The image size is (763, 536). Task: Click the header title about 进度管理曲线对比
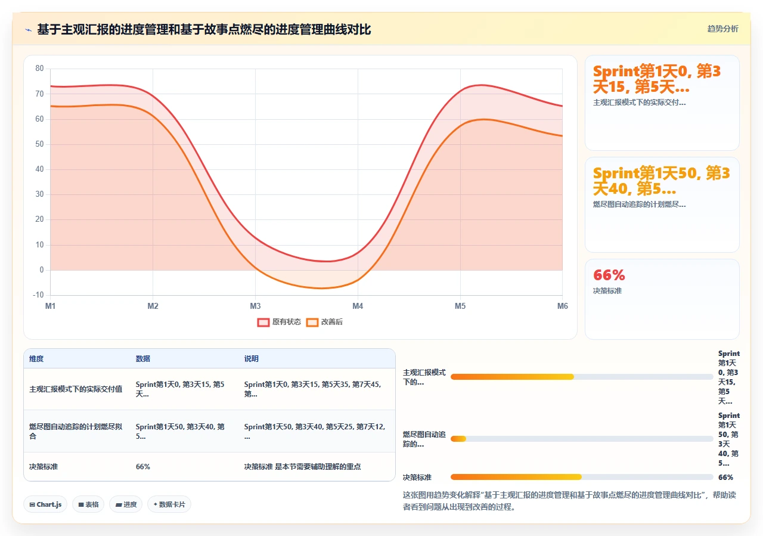point(204,29)
